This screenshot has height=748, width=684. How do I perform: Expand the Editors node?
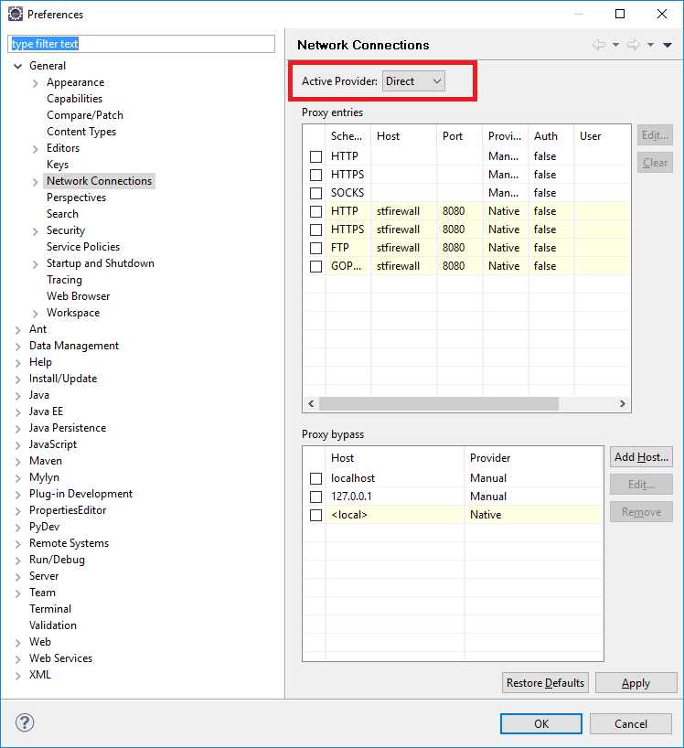coord(36,149)
